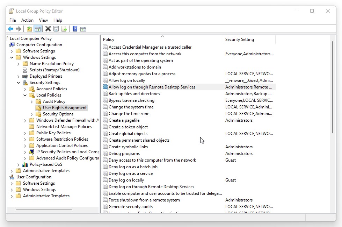
Task: Select Software Settings under User Configuration
Action: [39, 183]
